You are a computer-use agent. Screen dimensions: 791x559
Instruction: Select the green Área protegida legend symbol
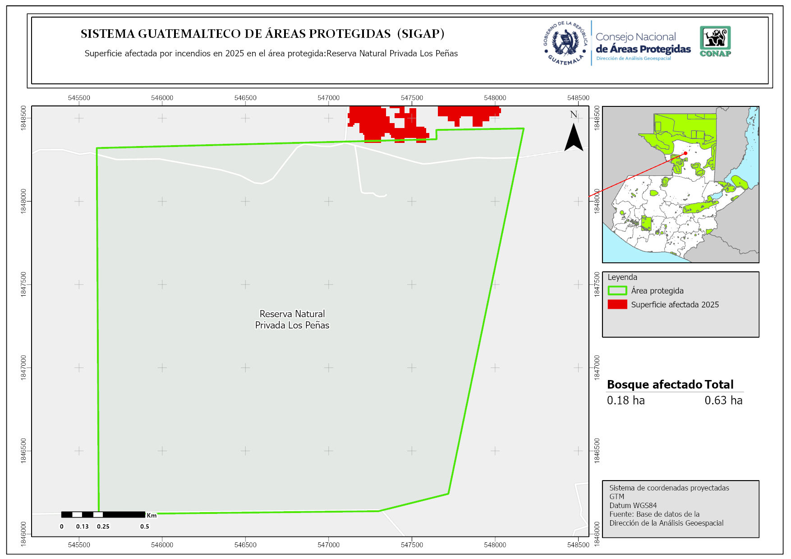617,291
